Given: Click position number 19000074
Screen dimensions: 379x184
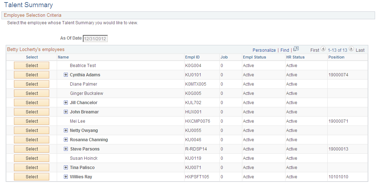Looking at the screenshot, I should [338, 75].
